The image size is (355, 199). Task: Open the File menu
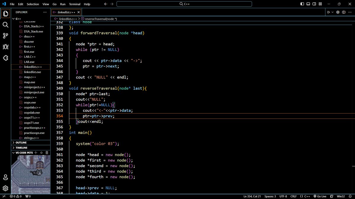(12, 4)
